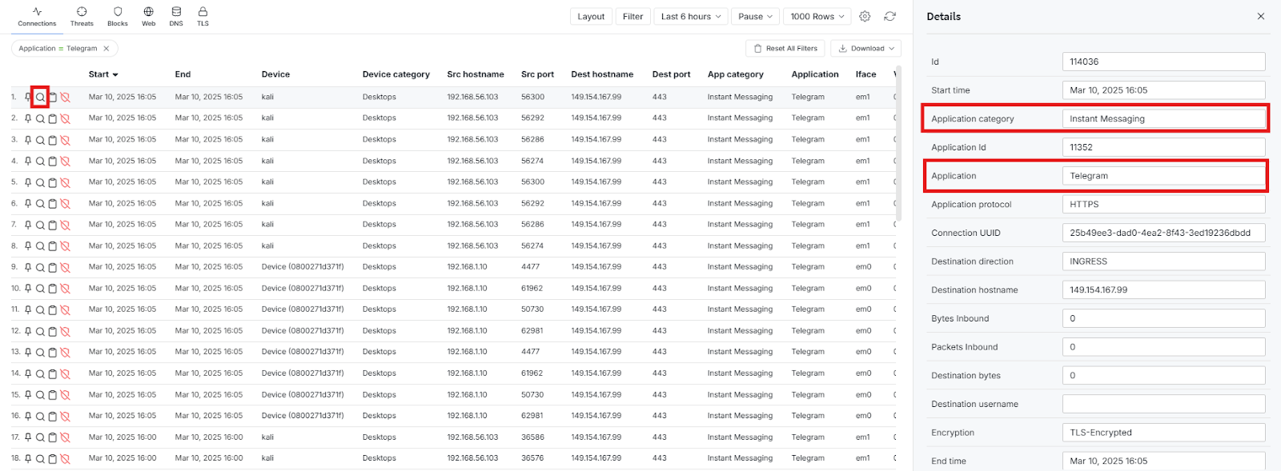Refresh the connections table
The height and width of the screenshot is (471, 1281).
889,16
